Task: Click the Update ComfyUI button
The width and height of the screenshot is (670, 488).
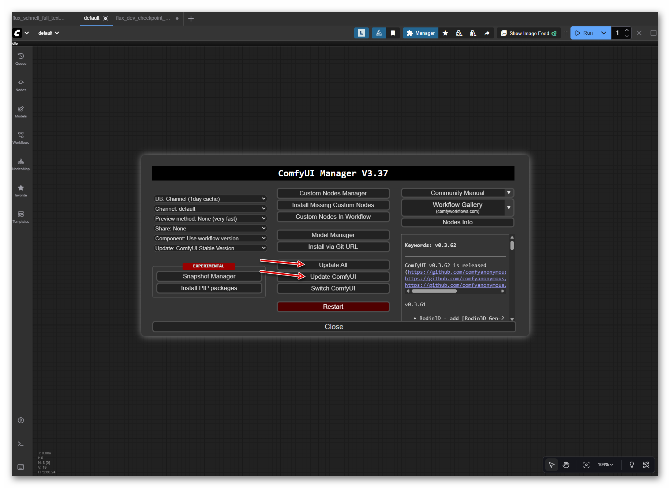Action: (333, 277)
